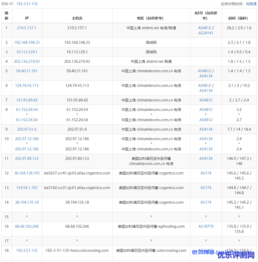Open the AS18779 link
Viewport: 258px width, 262px height.
tap(206, 226)
